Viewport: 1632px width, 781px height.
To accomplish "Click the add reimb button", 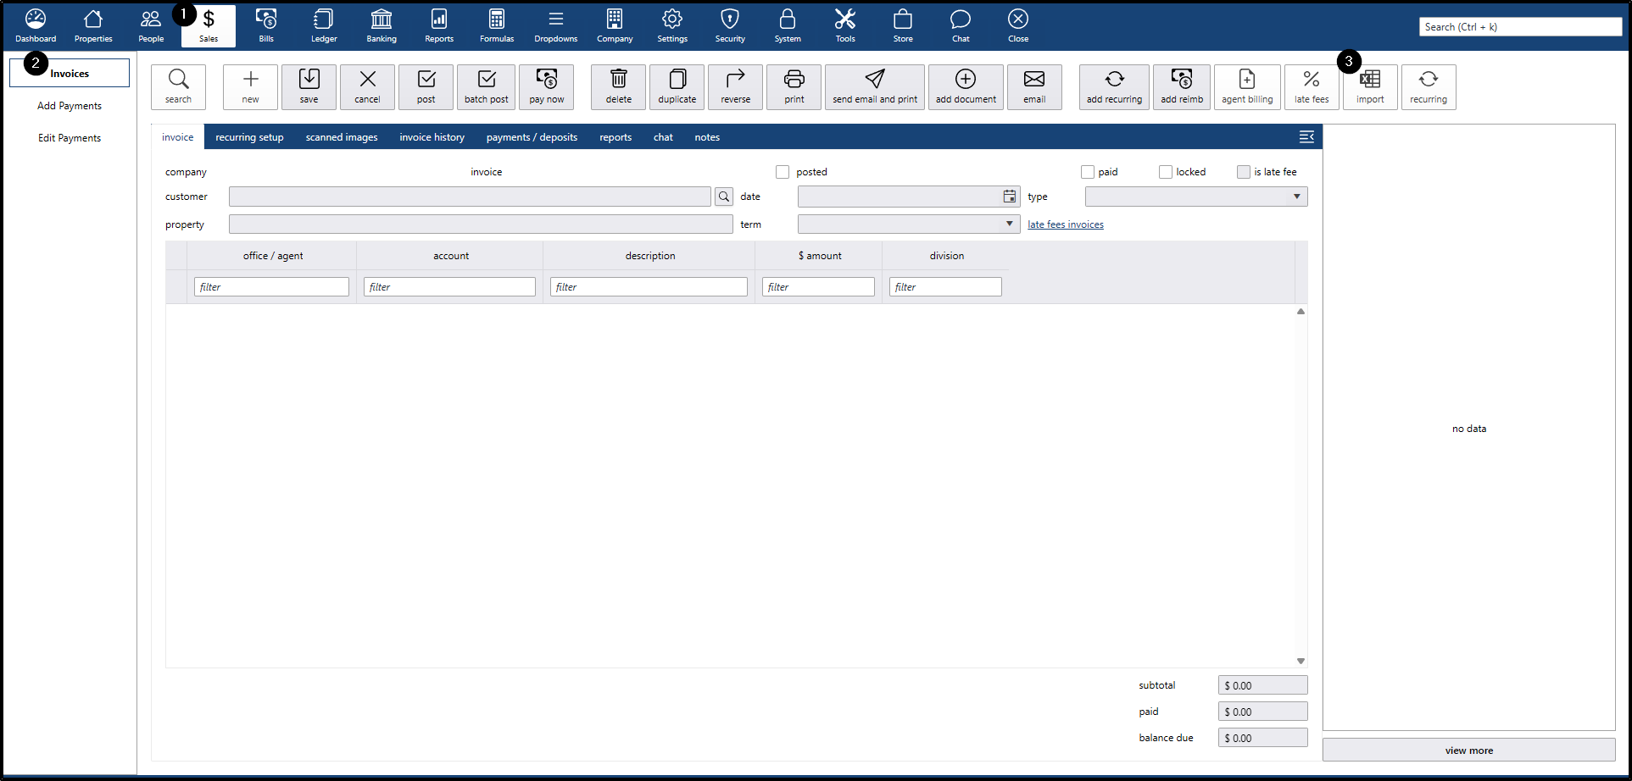I will click(x=1182, y=87).
